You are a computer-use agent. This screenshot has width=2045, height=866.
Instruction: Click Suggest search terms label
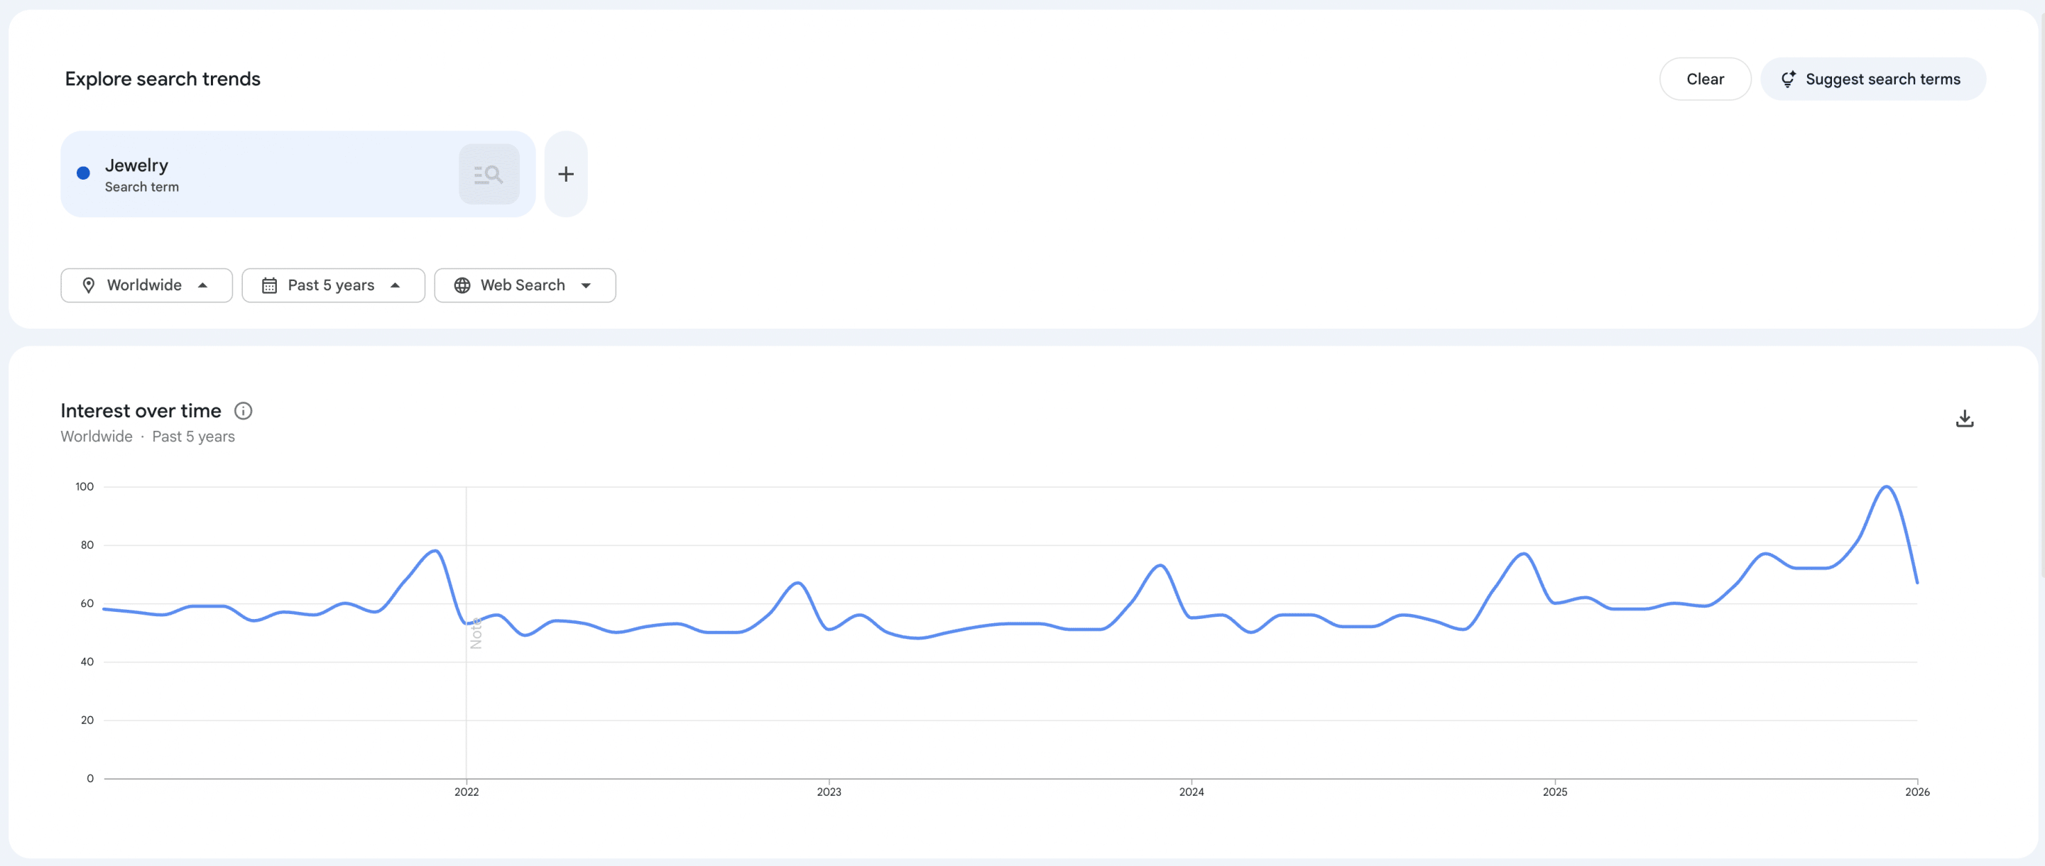[x=1882, y=79]
